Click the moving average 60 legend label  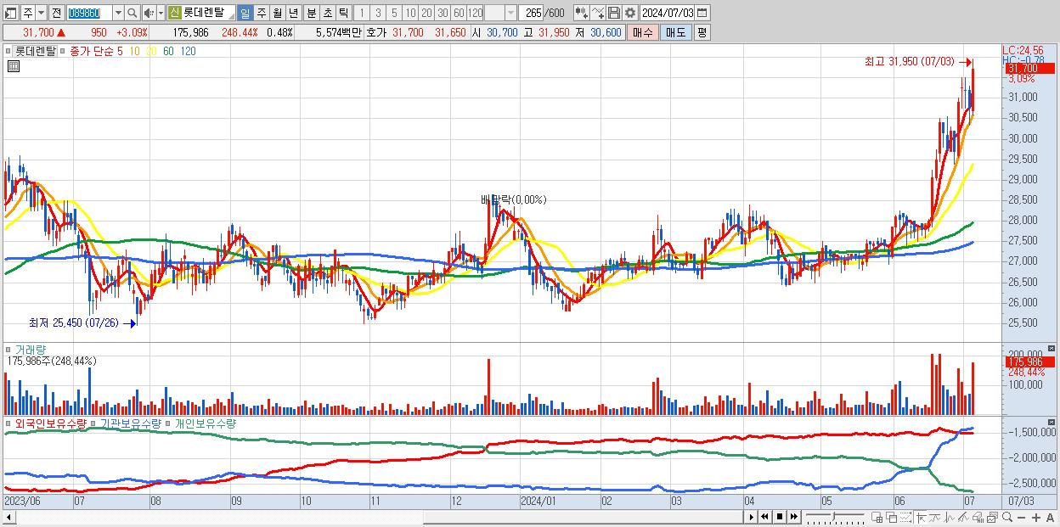pyautogui.click(x=168, y=51)
